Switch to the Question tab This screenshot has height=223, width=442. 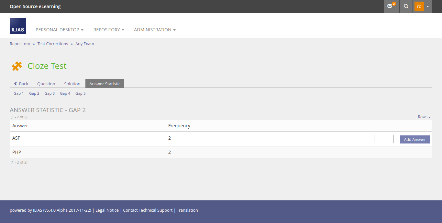[x=46, y=84]
